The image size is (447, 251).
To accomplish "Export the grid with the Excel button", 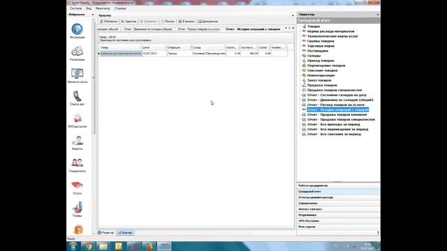I will [x=186, y=22].
